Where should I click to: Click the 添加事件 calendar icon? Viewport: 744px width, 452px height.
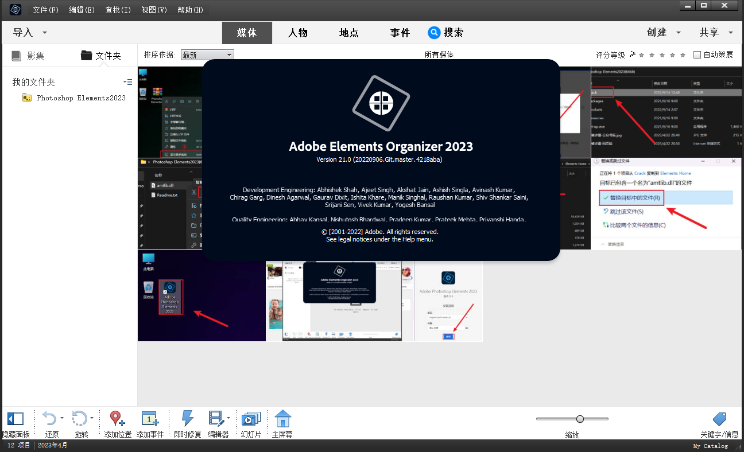(x=150, y=419)
